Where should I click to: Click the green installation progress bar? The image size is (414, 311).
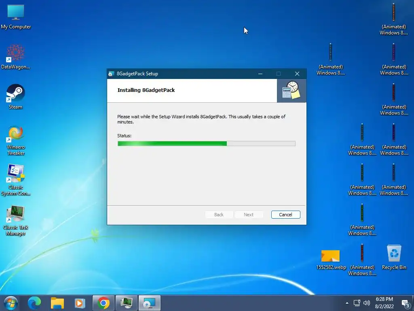pyautogui.click(x=207, y=144)
